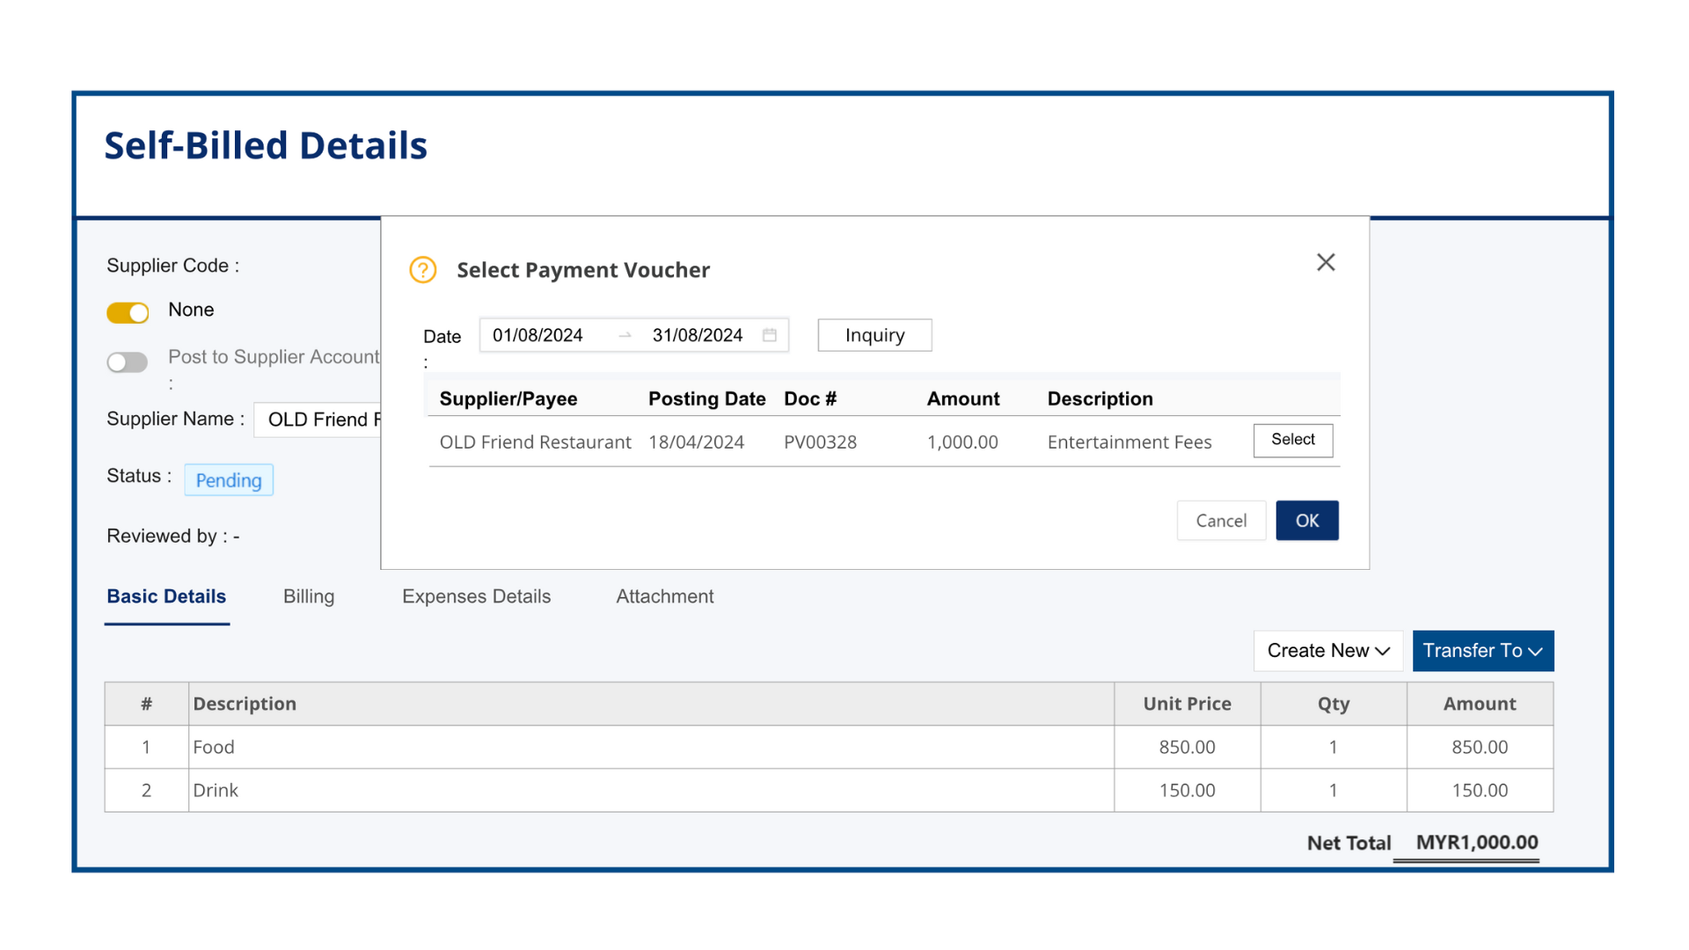Select the OLD Friend Restaurant voucher
The height and width of the screenshot is (950, 1689).
coord(1292,440)
